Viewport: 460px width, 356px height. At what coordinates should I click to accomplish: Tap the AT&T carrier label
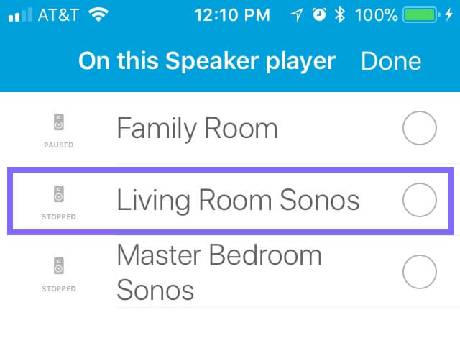coord(59,14)
